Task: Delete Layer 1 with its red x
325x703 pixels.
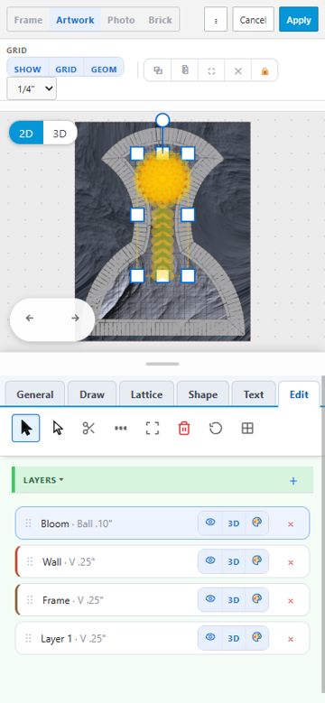Action: tap(291, 639)
